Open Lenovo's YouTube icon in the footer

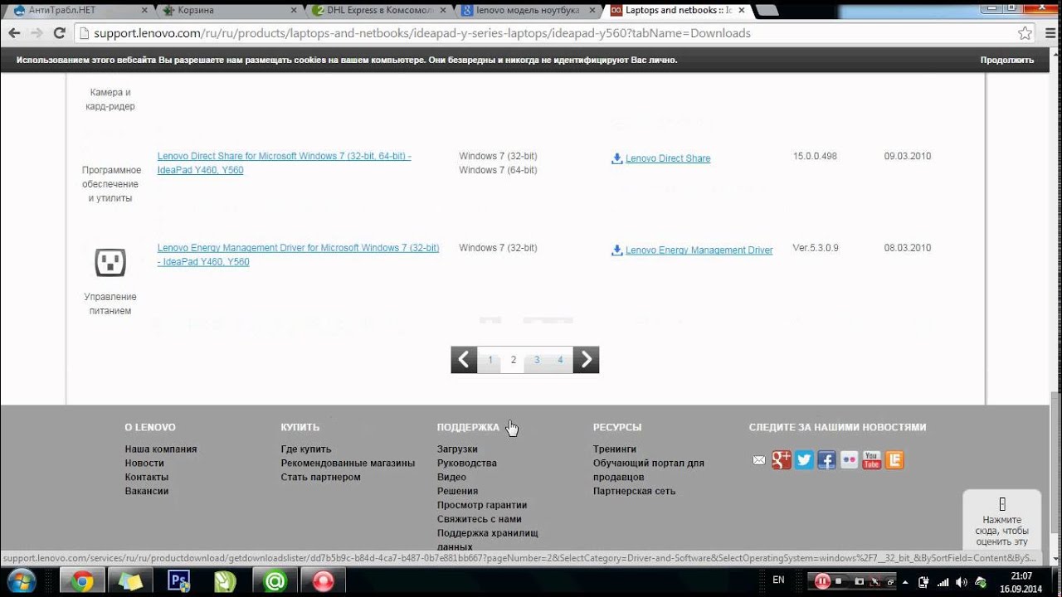[871, 460]
